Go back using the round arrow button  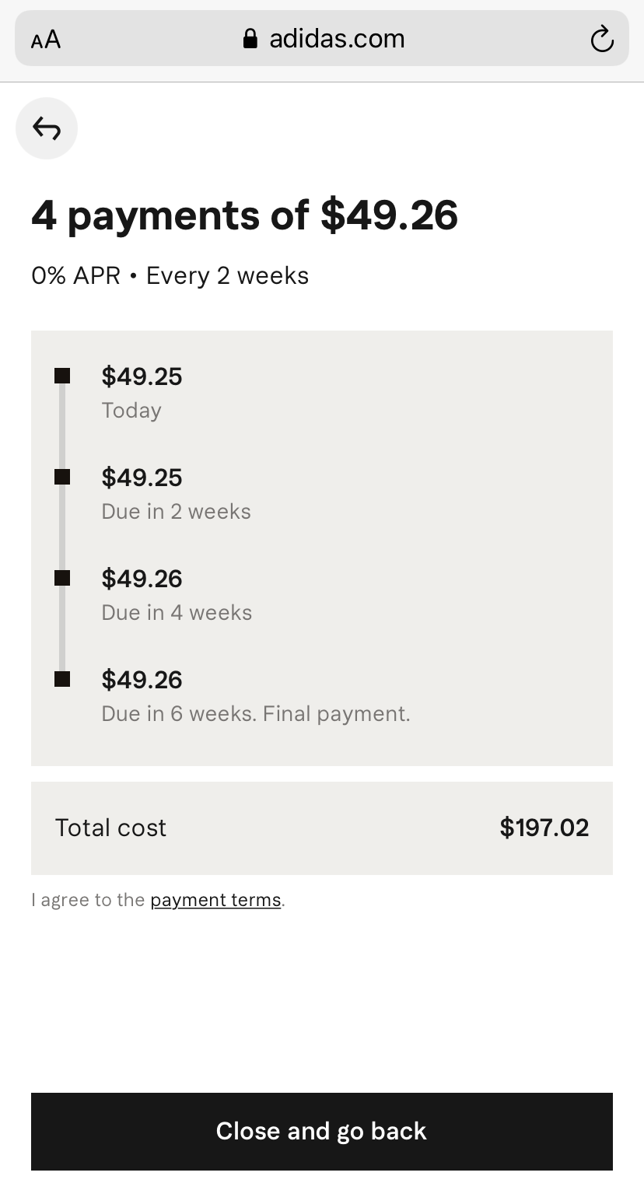click(47, 128)
